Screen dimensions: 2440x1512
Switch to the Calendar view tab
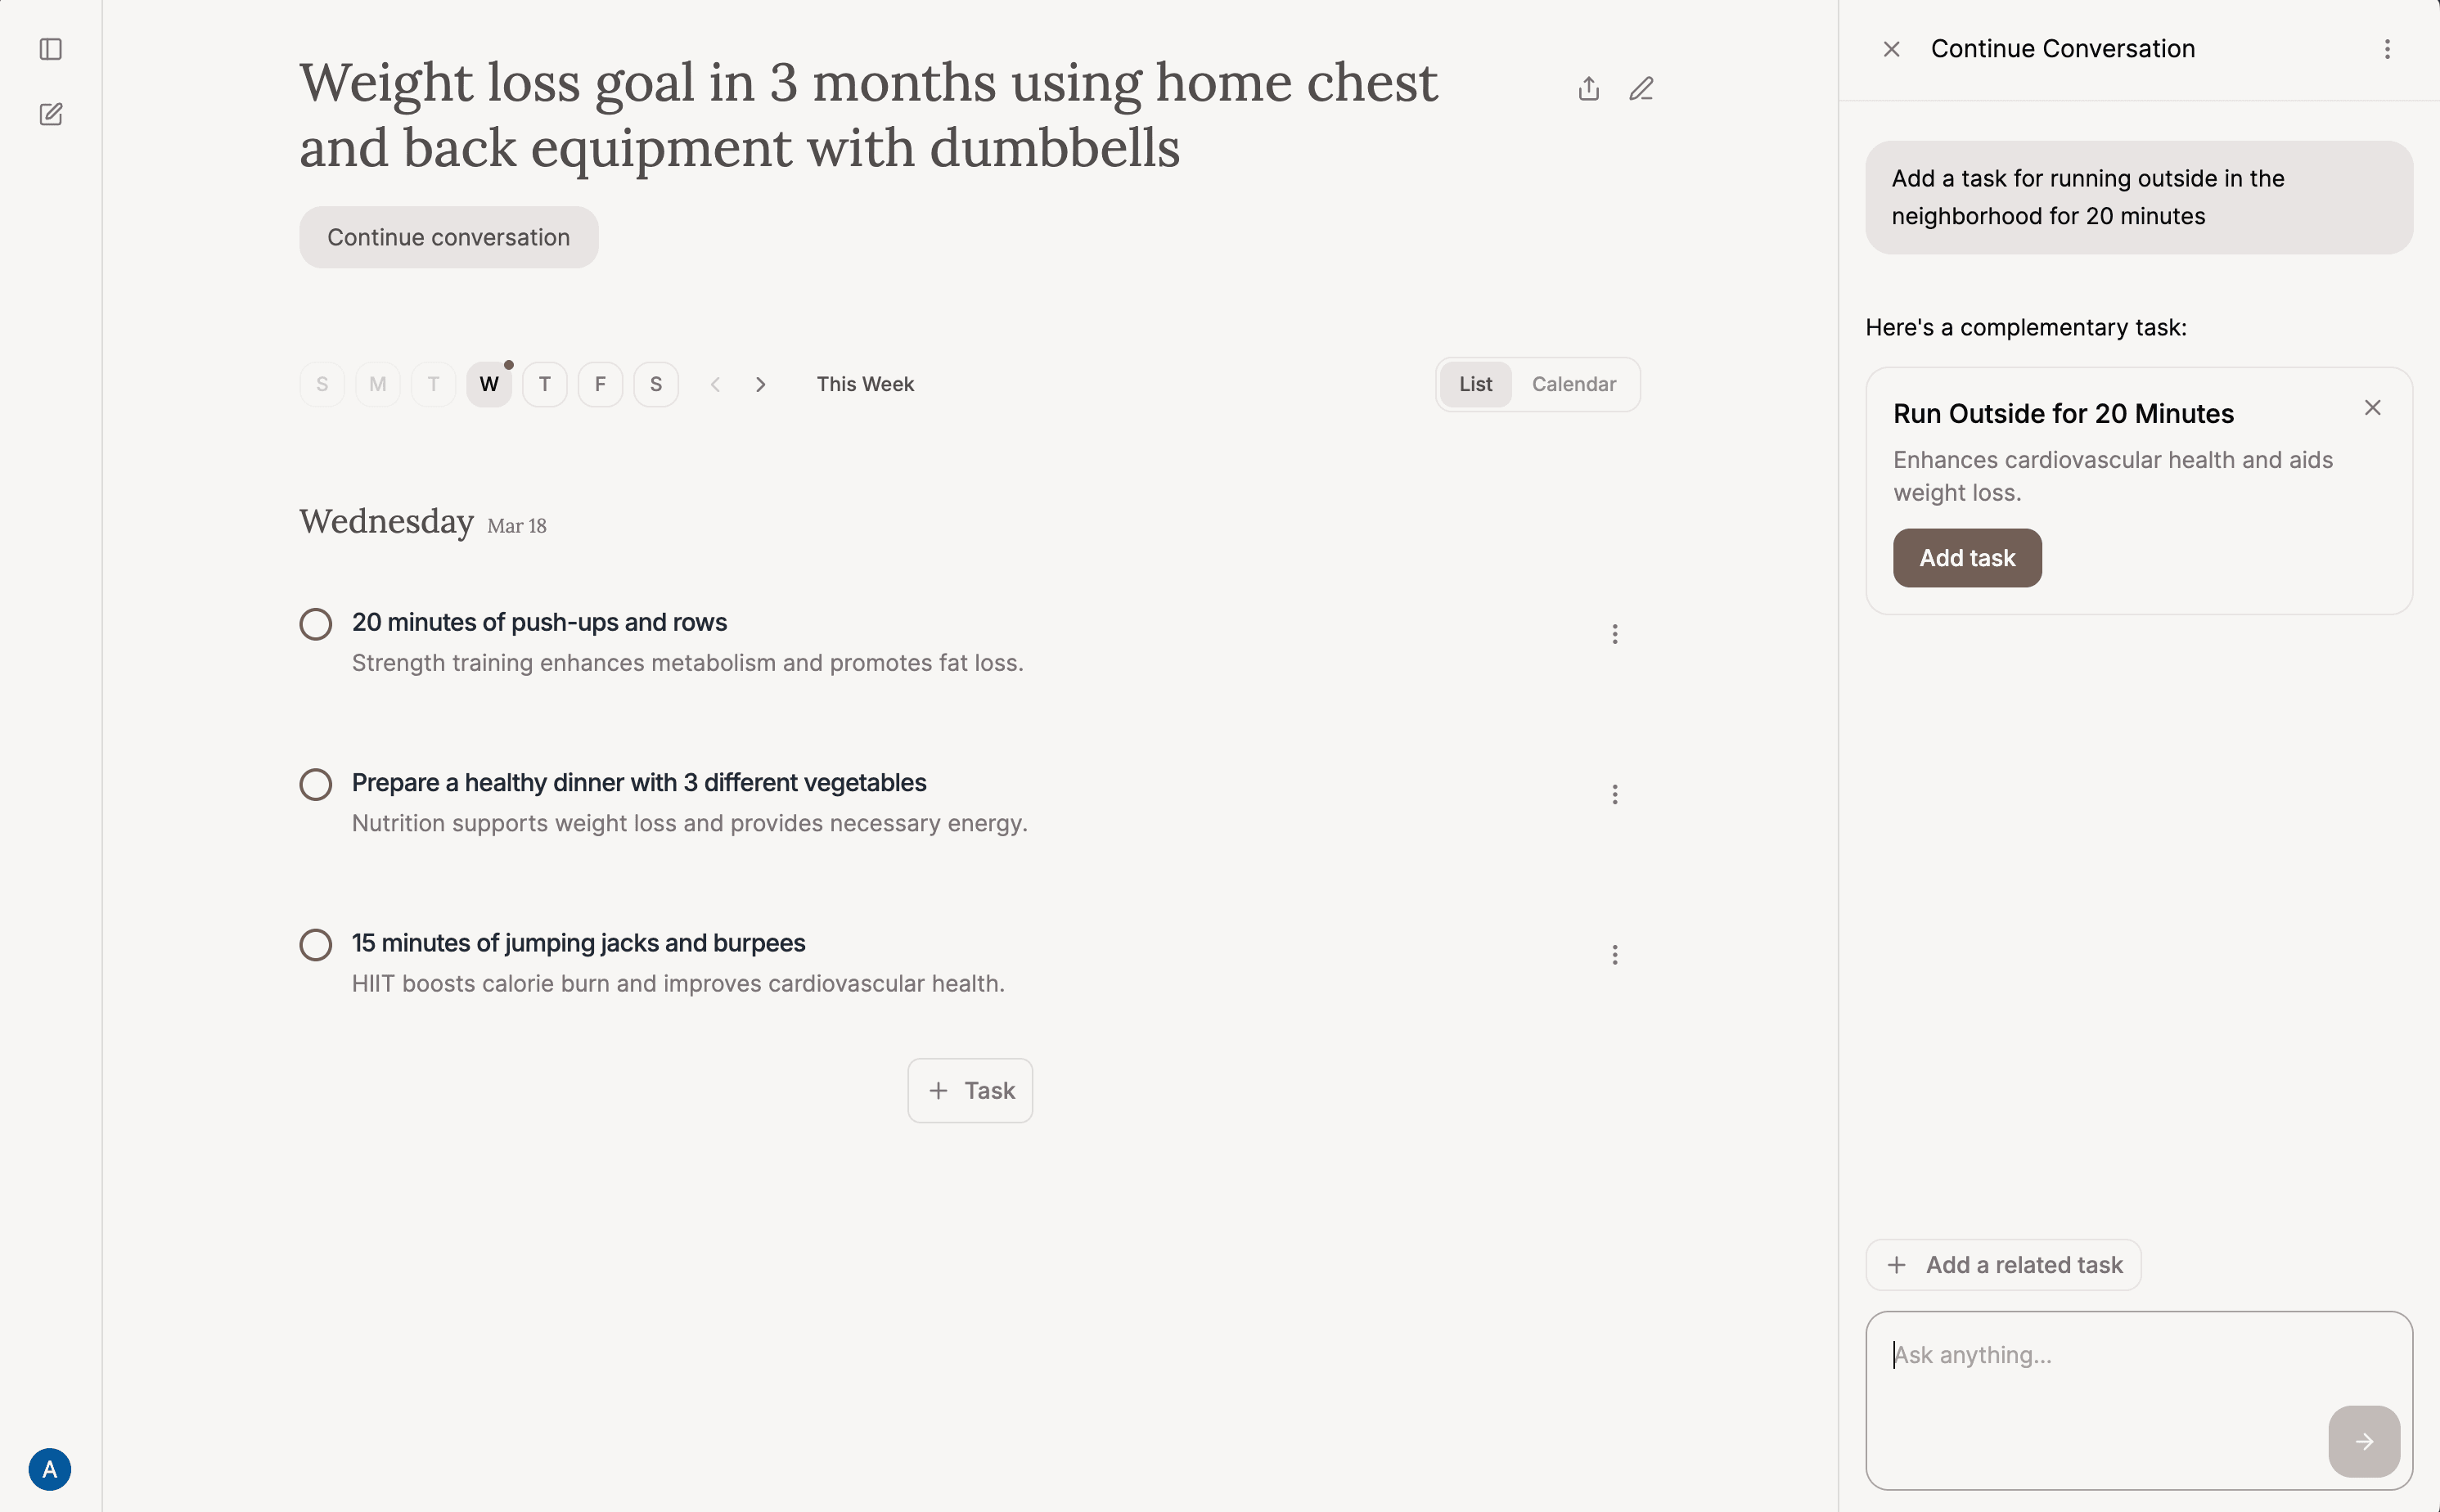point(1574,383)
